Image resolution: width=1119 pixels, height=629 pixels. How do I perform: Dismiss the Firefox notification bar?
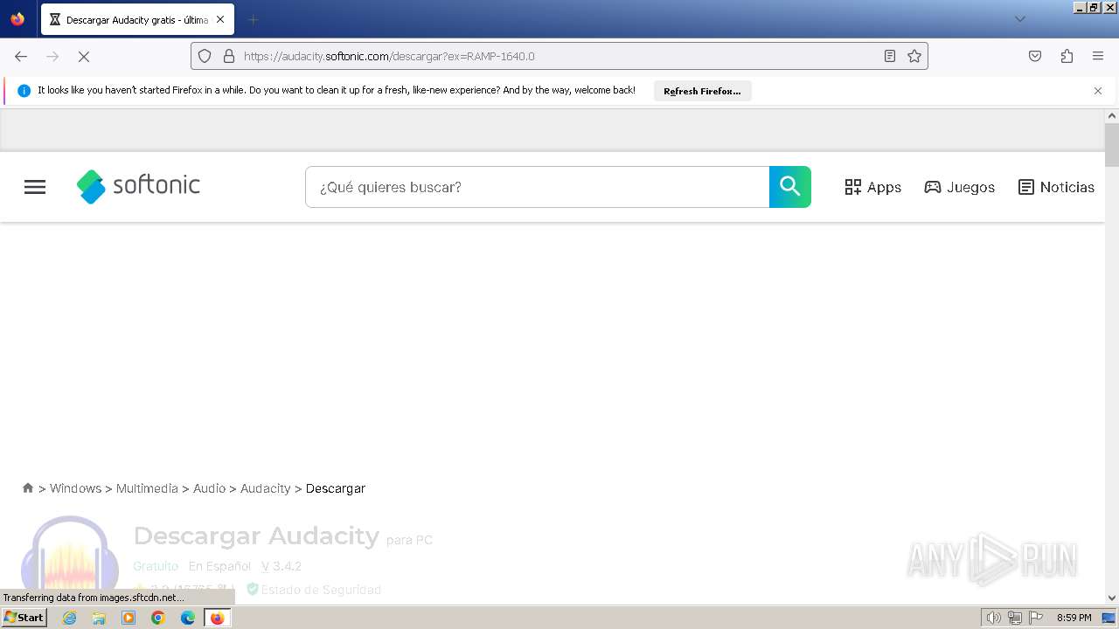tap(1098, 91)
